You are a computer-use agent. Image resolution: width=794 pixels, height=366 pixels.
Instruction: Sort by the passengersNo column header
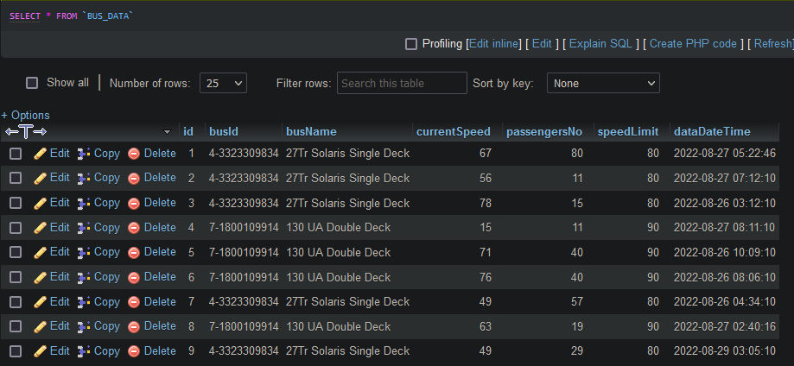coord(544,131)
